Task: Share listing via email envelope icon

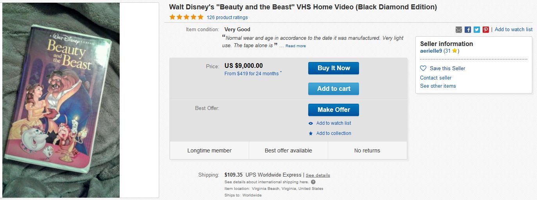Action: click(x=459, y=30)
